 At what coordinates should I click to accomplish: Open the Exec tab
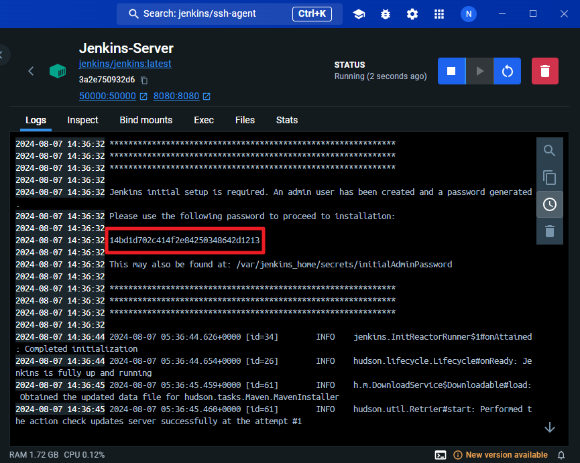(x=204, y=120)
